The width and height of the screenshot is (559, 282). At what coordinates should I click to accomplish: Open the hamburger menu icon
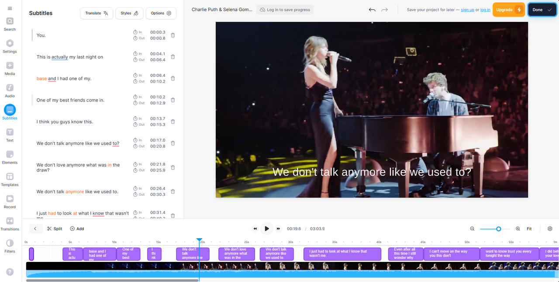pyautogui.click(x=10, y=8)
